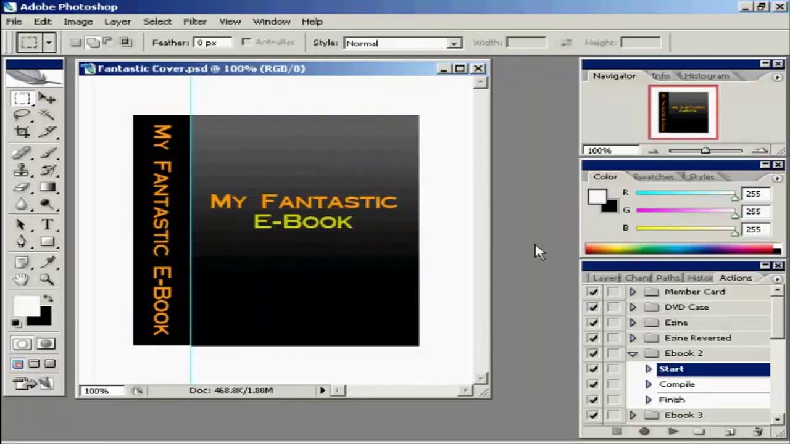Select the Lasso tool

[x=22, y=115]
